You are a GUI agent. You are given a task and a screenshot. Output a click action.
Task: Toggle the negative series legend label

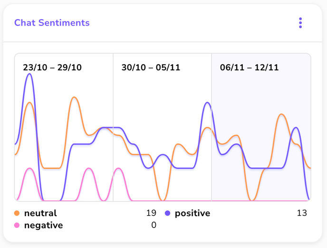(43, 225)
